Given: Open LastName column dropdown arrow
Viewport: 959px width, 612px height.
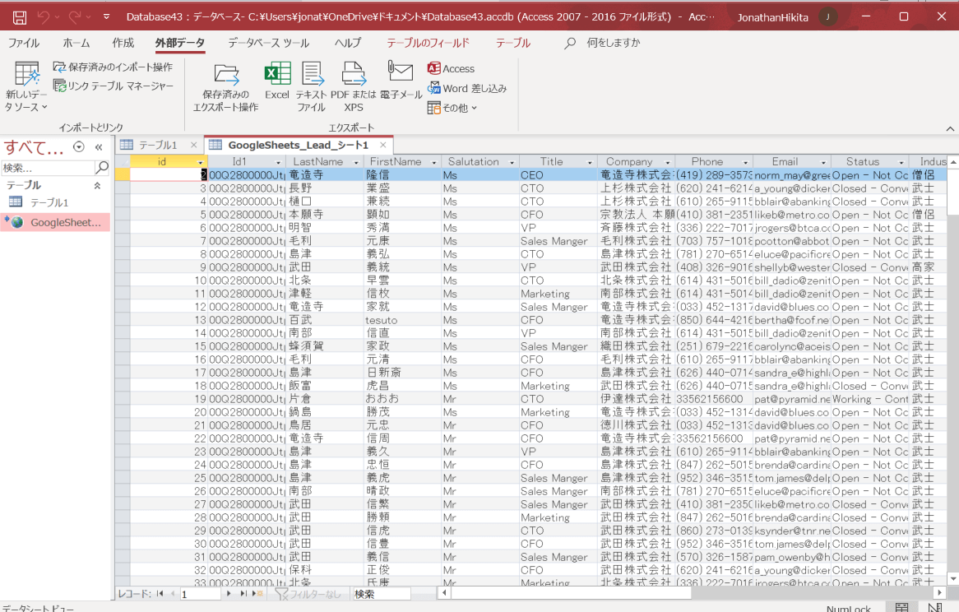Looking at the screenshot, I should (x=356, y=162).
